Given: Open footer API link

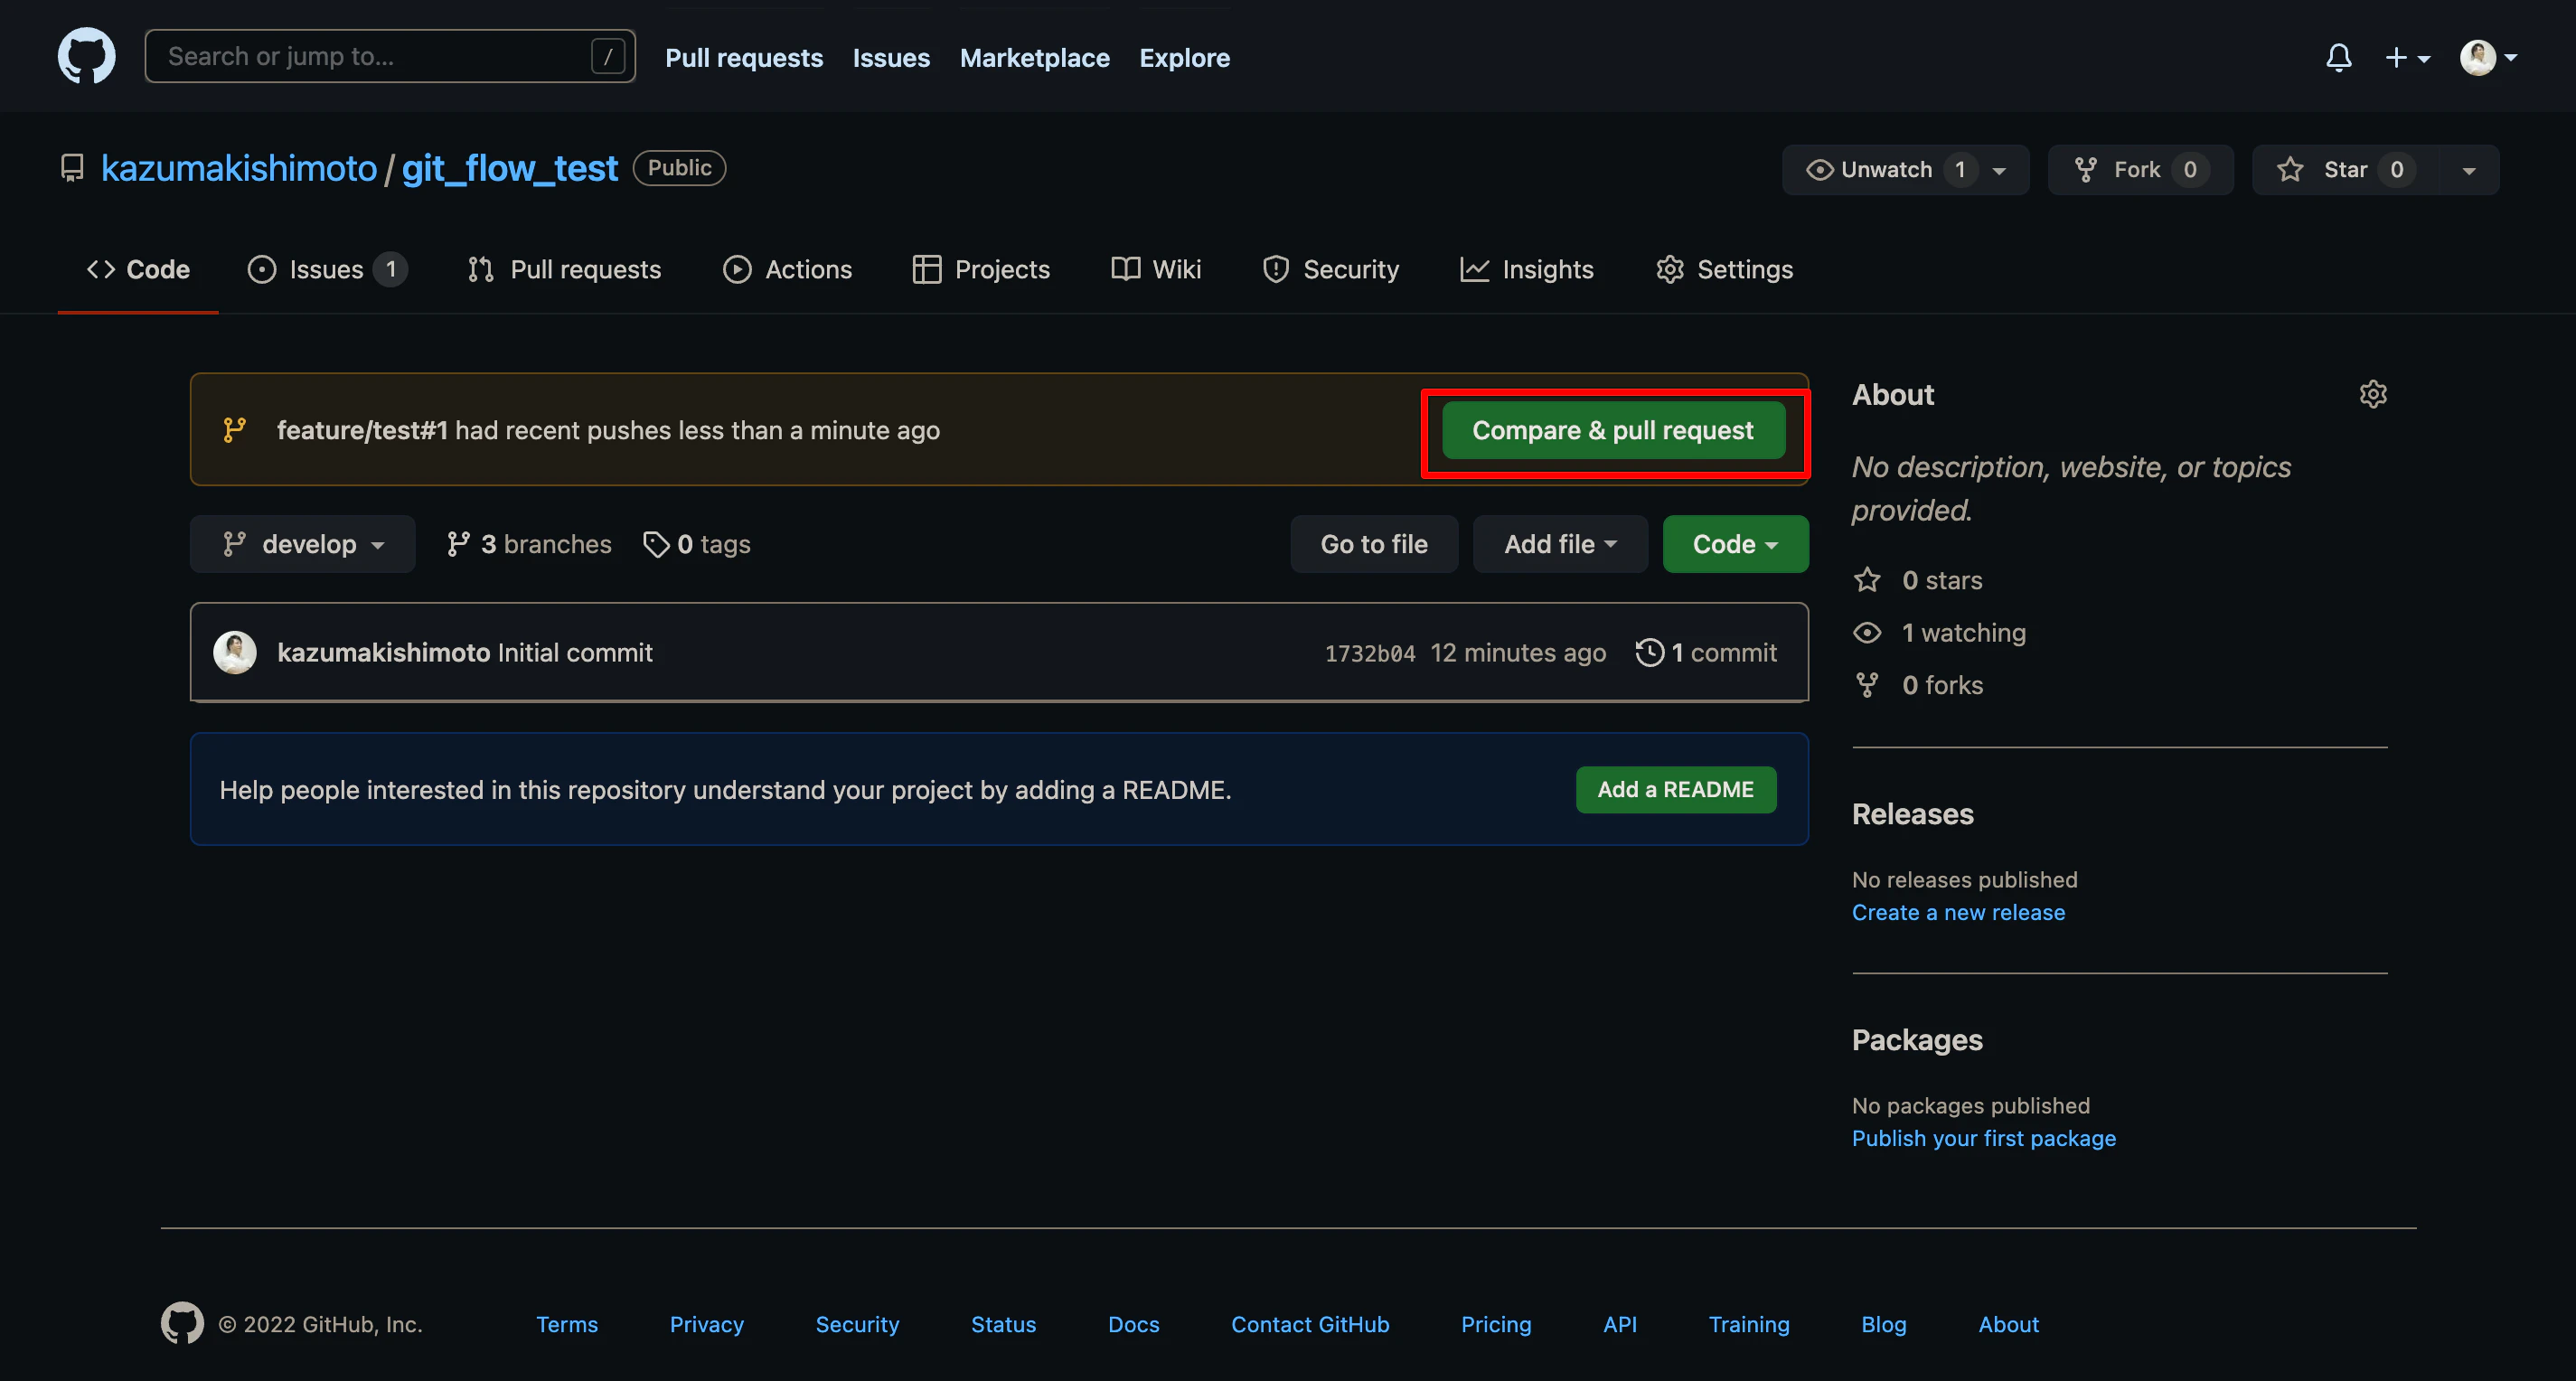Looking at the screenshot, I should point(1620,1324).
